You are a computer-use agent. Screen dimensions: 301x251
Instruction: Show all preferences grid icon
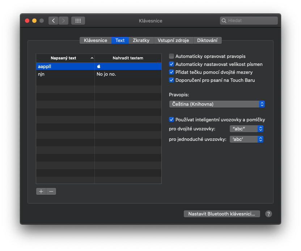tap(78, 21)
